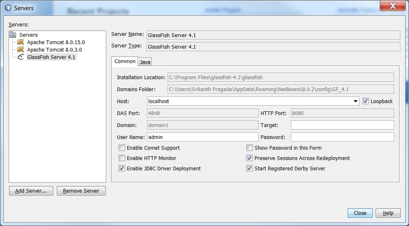This screenshot has width=409, height=226.
Task: Check Show Password in this Form
Action: click(x=250, y=148)
